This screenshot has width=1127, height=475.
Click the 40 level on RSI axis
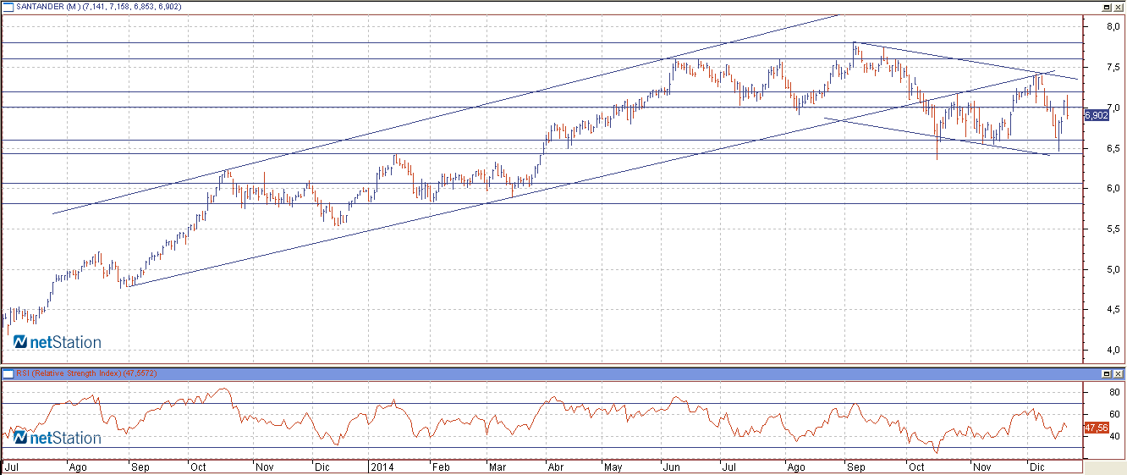click(1113, 436)
